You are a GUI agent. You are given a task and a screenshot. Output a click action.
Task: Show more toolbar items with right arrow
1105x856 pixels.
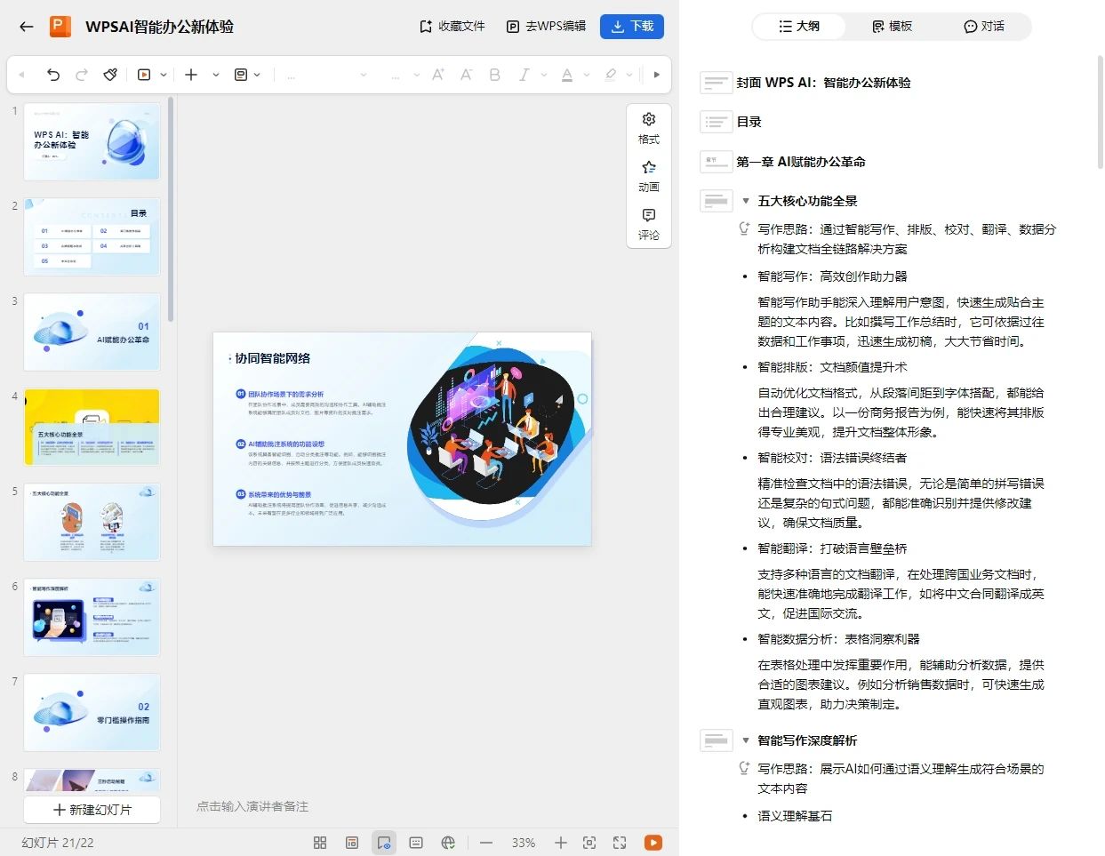point(657,75)
